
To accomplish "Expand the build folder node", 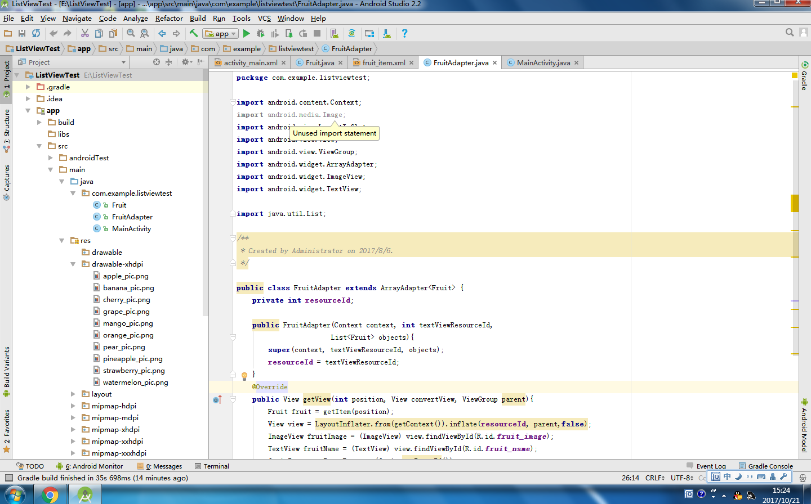I will 39,123.
